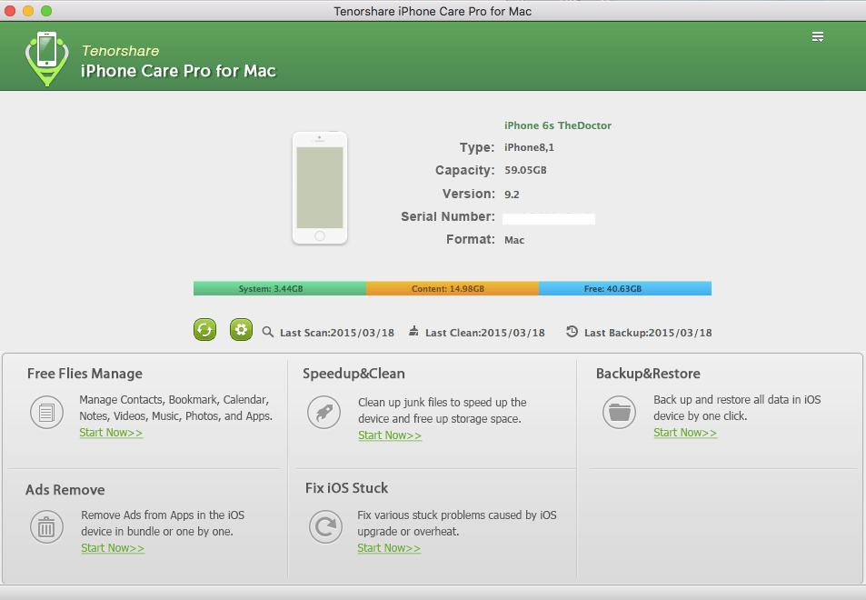Screen dimensions: 866x600
Task: Click the blue Free 40.63GB storage segment
Action: pos(625,288)
